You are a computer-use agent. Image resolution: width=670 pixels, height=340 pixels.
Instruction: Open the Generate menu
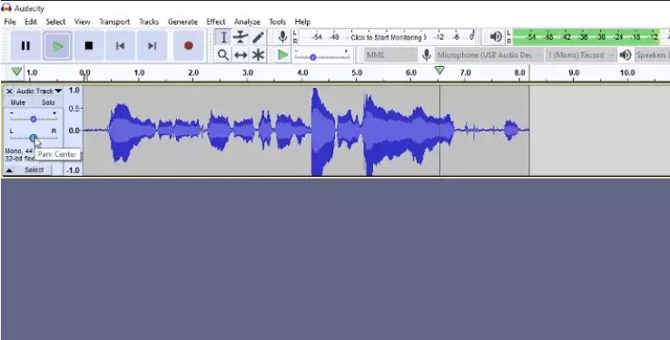(182, 22)
